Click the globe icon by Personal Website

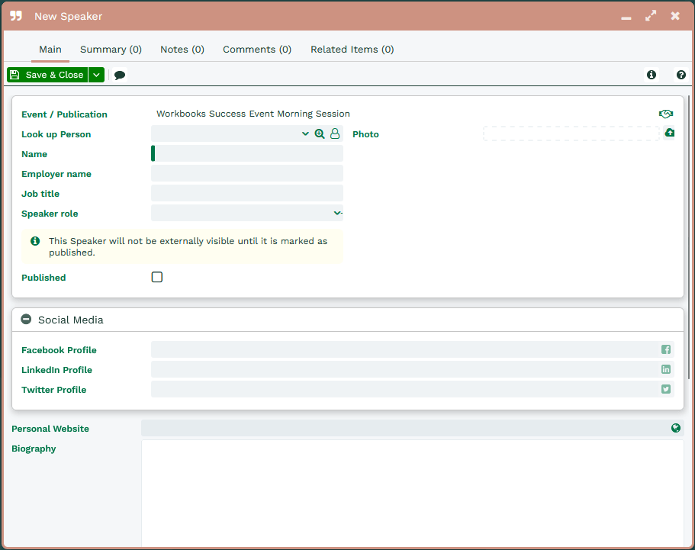[x=675, y=428]
